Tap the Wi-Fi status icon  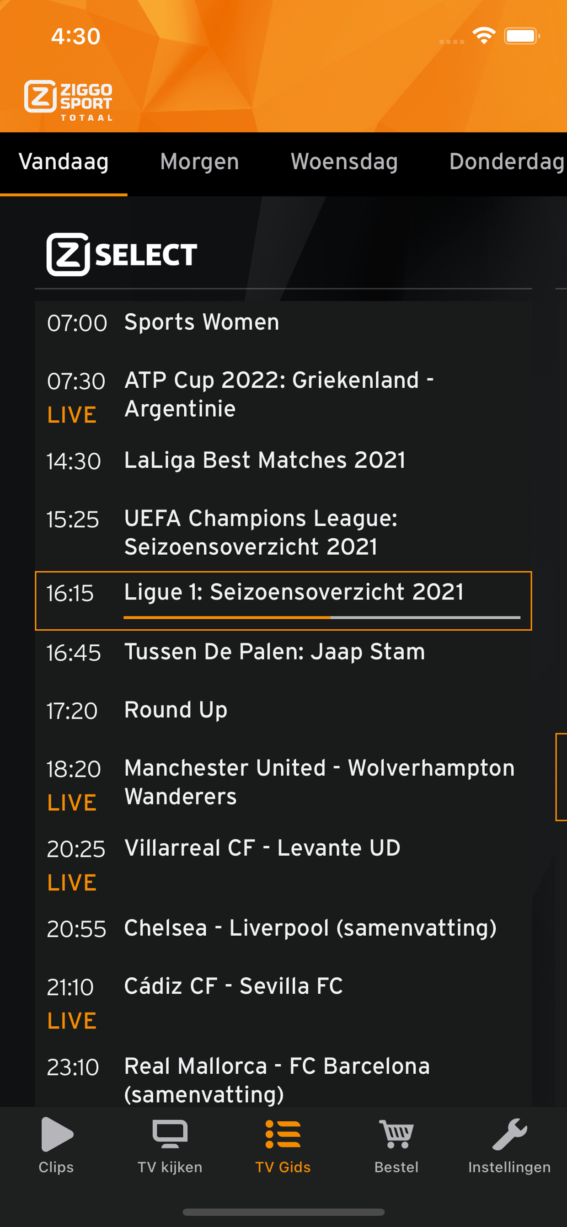coord(484,36)
